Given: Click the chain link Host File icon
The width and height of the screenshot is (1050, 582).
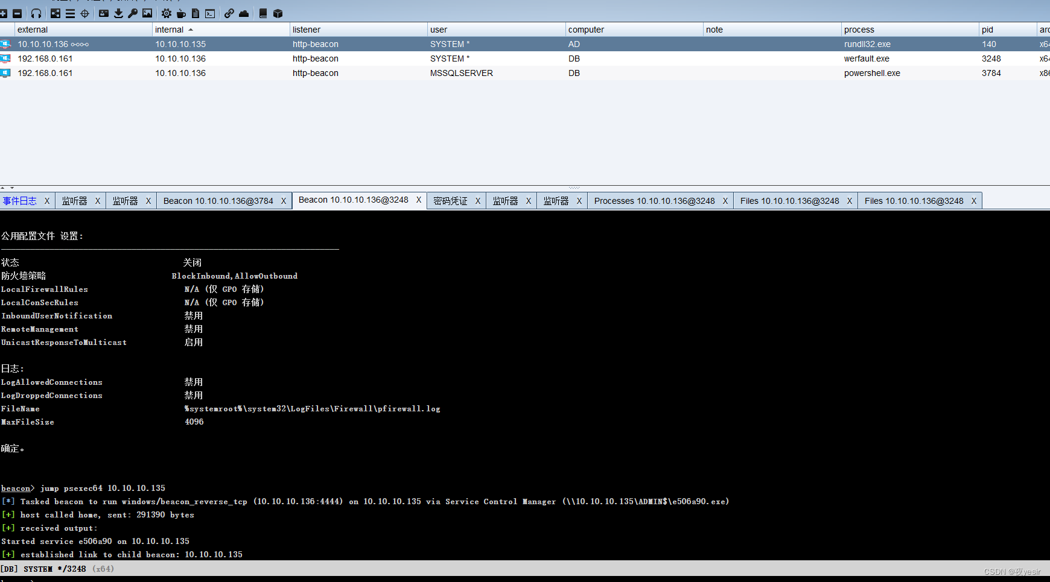Looking at the screenshot, I should coord(229,13).
